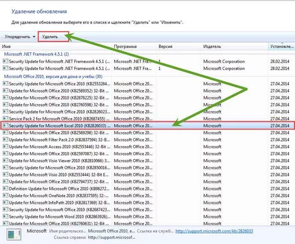The image size is (295, 244).
Task: Click icon of Update for Office 2010 KB2760598
Action: pyautogui.click(x=5, y=104)
